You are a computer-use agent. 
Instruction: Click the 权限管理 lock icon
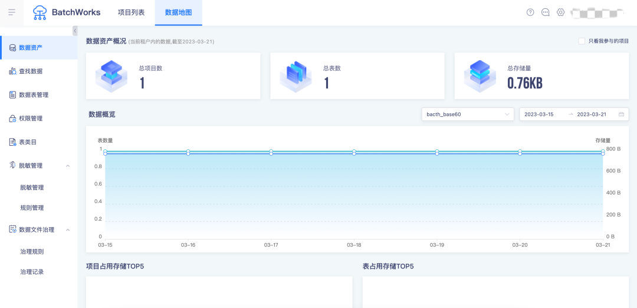pyautogui.click(x=12, y=119)
